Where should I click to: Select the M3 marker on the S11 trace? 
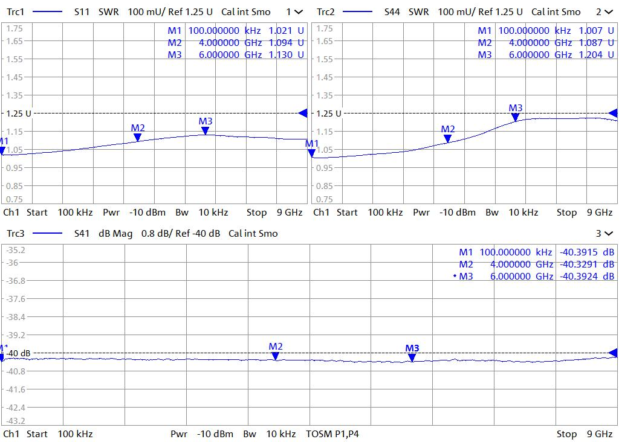point(206,130)
